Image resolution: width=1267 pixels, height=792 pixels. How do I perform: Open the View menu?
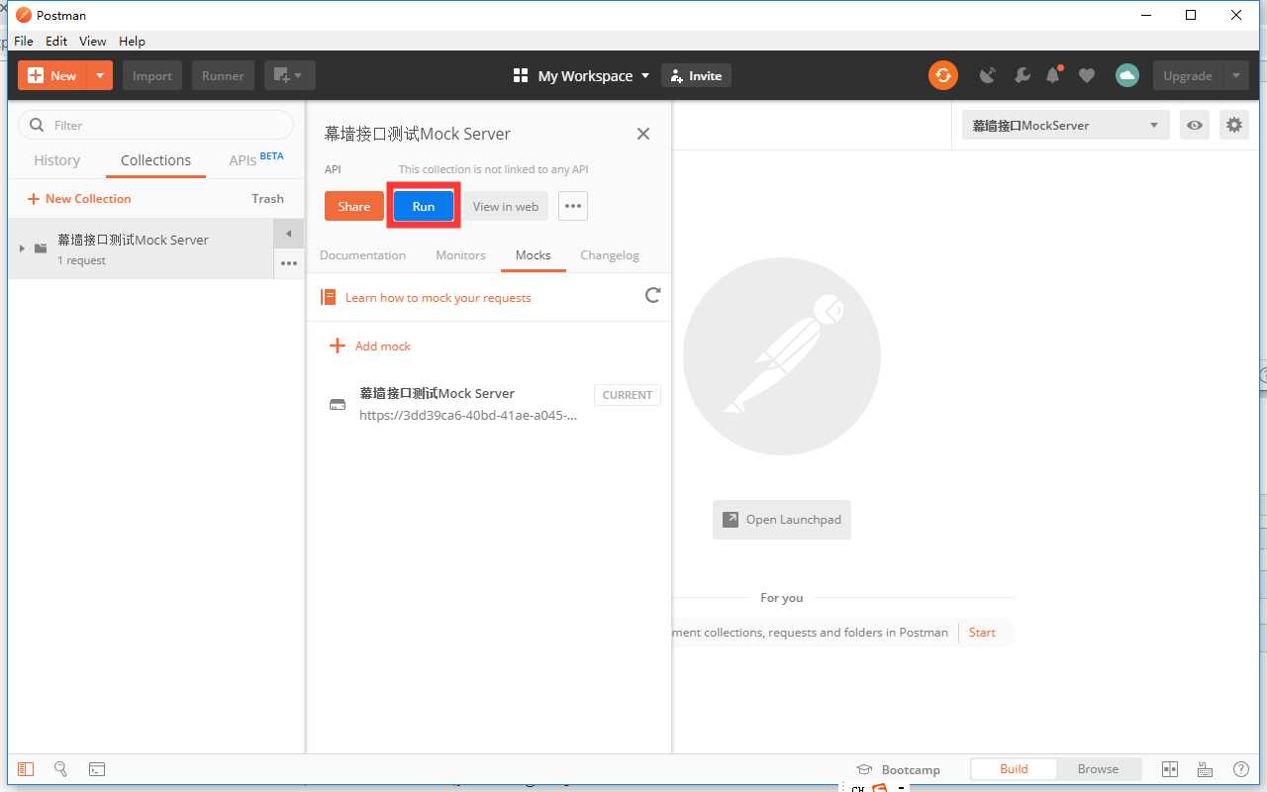coord(92,41)
